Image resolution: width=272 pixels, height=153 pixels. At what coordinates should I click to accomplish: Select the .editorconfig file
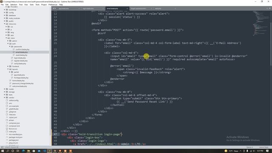click(14, 100)
